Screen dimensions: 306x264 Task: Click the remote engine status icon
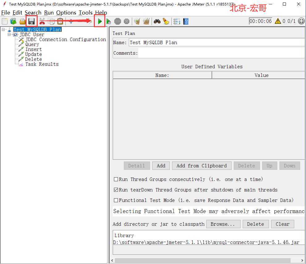click(301, 21)
